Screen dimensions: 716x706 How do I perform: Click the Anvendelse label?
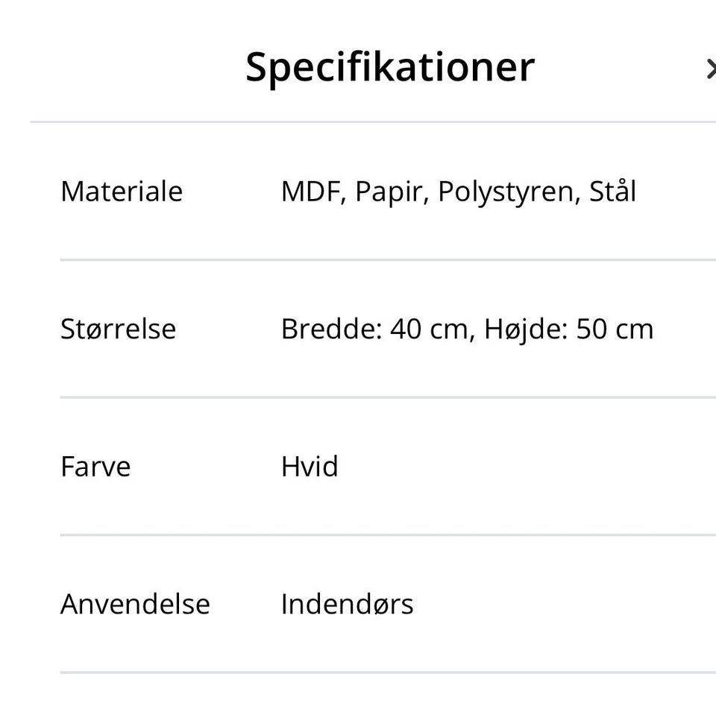click(135, 605)
